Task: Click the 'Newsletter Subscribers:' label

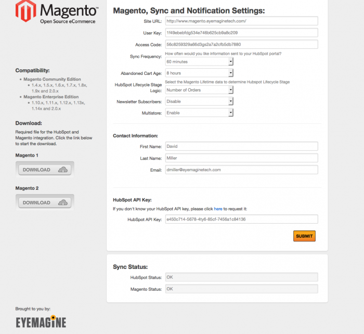Action: (139, 102)
